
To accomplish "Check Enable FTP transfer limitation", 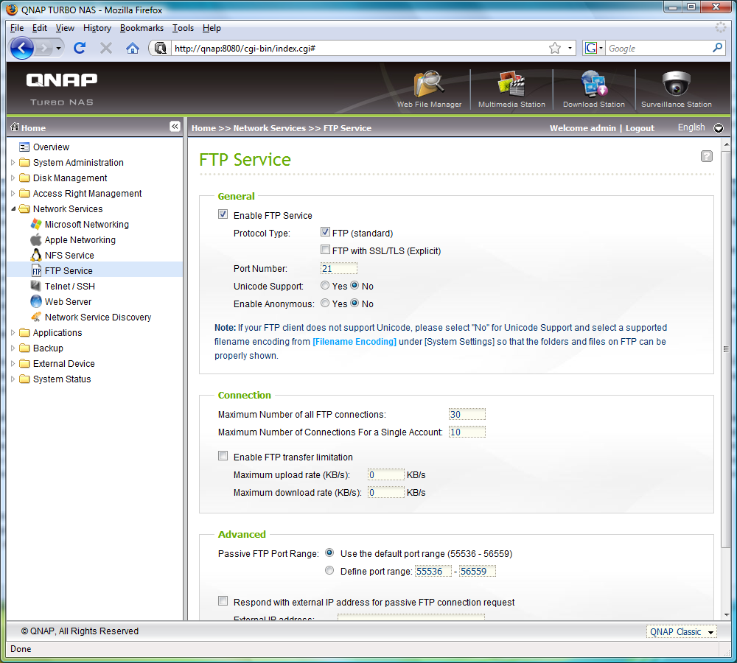I will 223,456.
